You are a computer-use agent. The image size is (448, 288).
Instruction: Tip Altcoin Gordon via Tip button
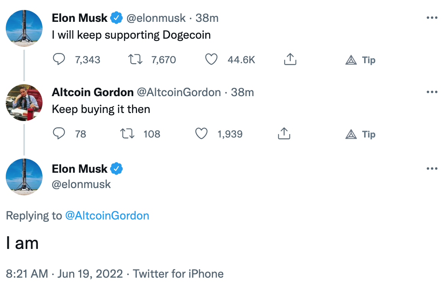tap(361, 134)
